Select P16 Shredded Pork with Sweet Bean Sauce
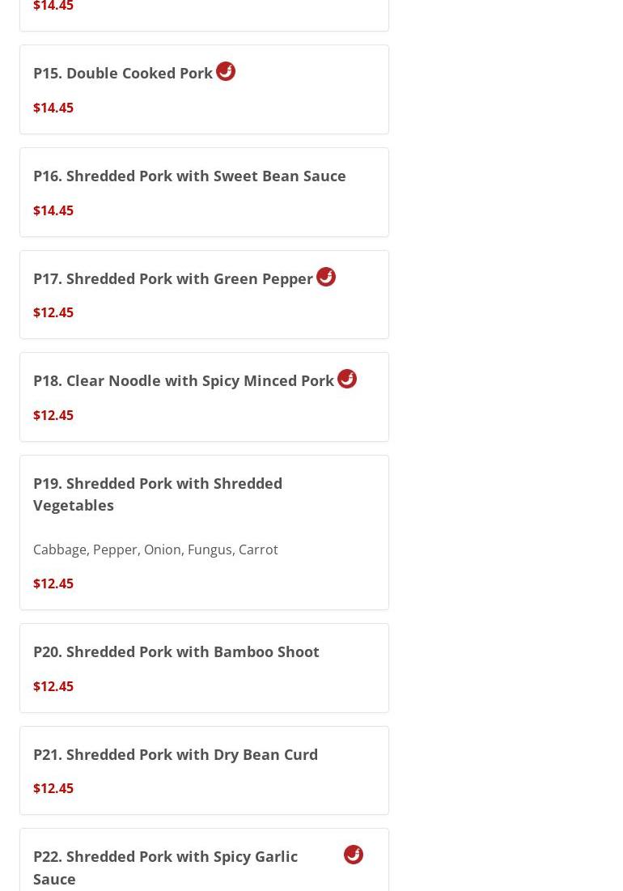The width and height of the screenshot is (623, 891). click(204, 193)
